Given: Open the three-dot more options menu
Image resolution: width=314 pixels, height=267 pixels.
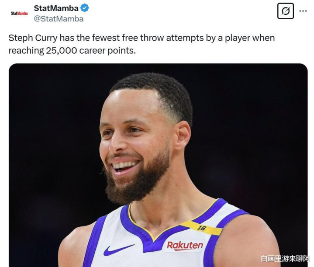Looking at the screenshot, I should pyautogui.click(x=303, y=11).
